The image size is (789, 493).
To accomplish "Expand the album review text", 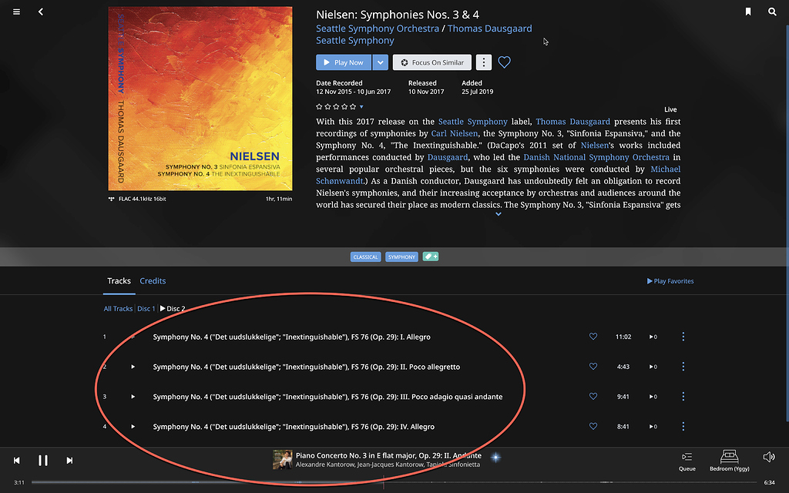I will coord(498,214).
